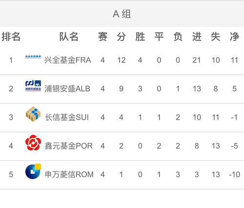
Task: Click the 排名 column header
Action: 11,37
